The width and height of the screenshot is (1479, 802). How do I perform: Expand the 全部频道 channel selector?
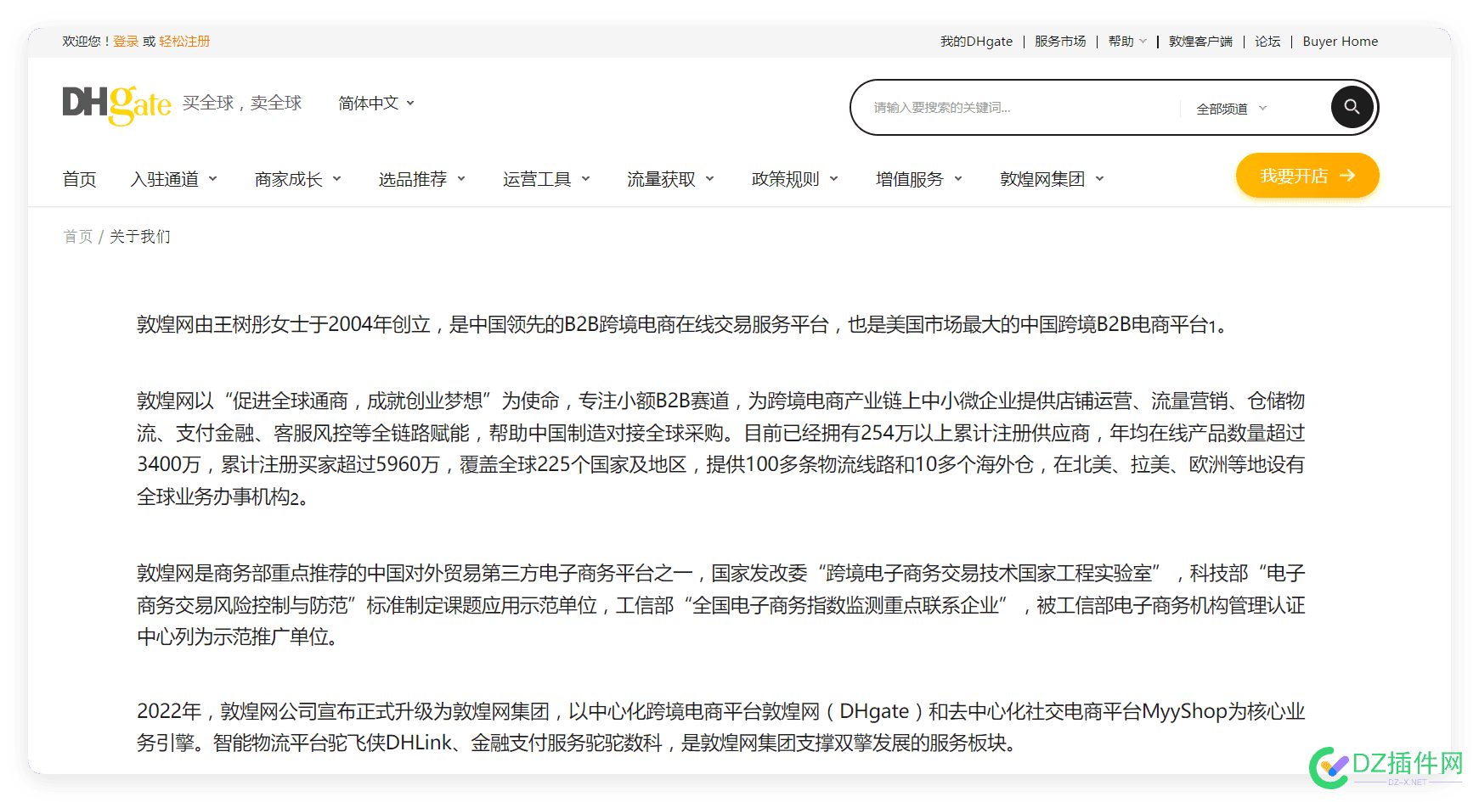1232,109
